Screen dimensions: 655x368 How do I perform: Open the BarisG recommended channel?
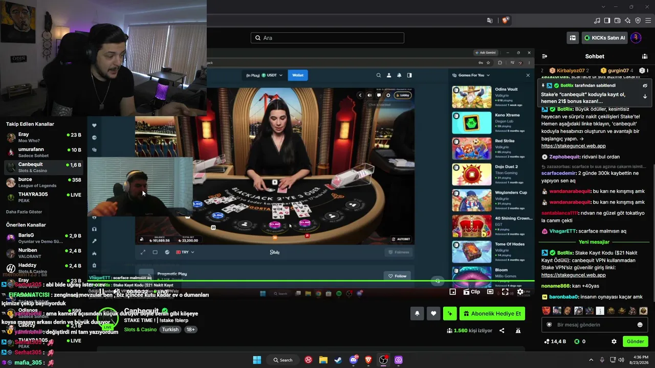coord(43,238)
